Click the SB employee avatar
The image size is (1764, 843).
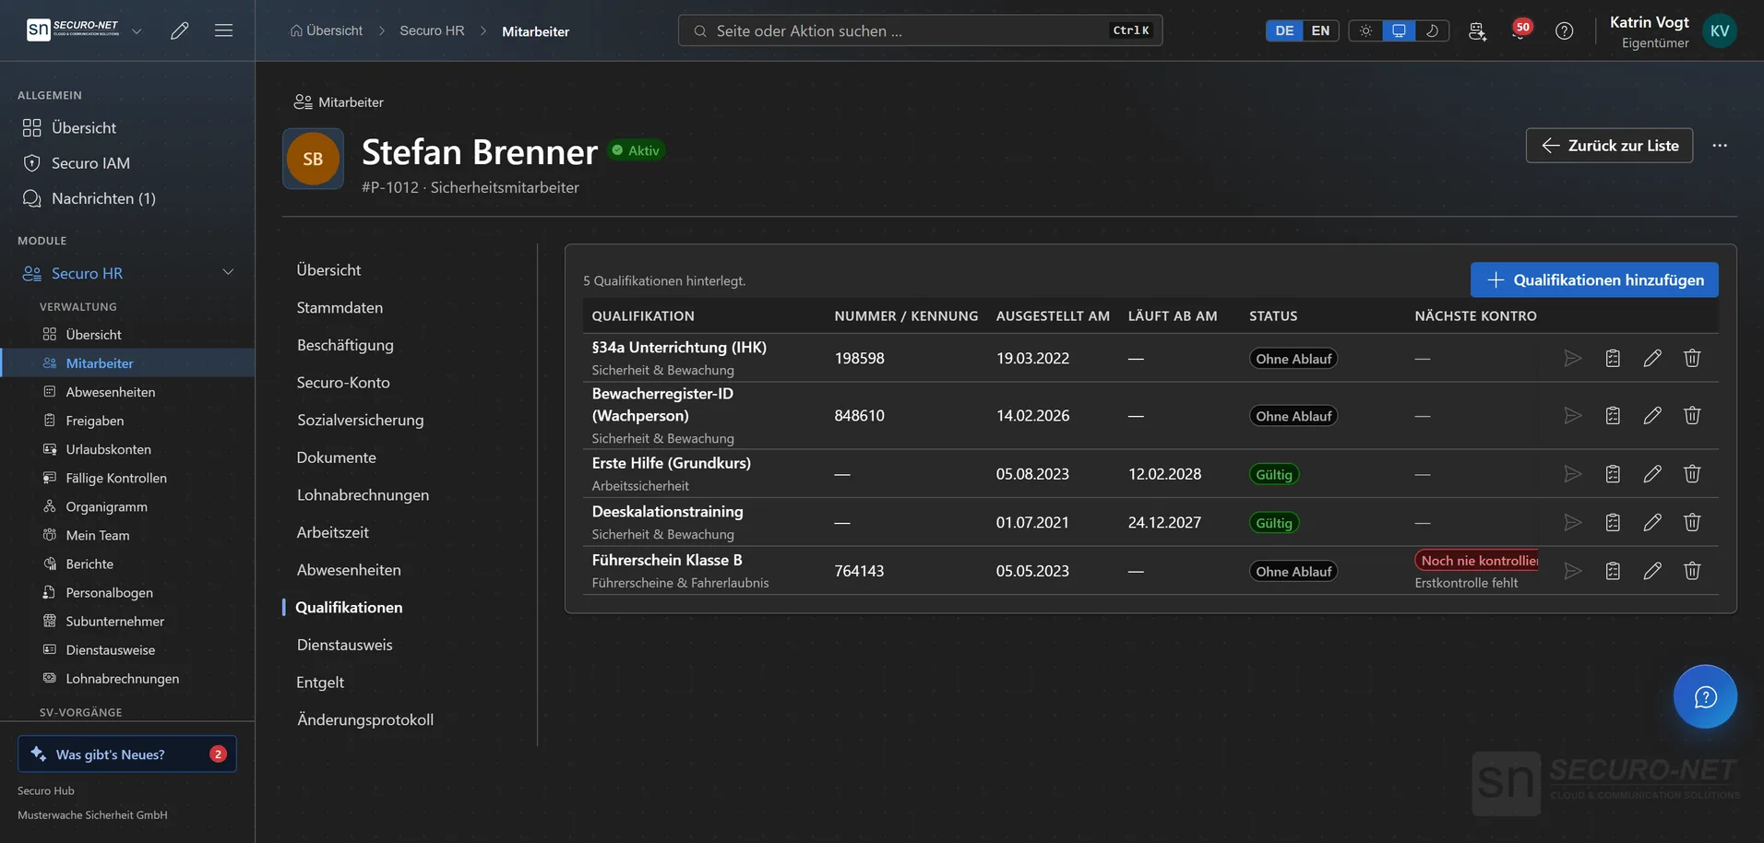pos(313,159)
